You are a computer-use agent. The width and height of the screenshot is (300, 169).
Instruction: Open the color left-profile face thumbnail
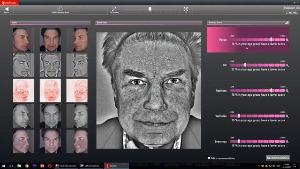(23, 39)
